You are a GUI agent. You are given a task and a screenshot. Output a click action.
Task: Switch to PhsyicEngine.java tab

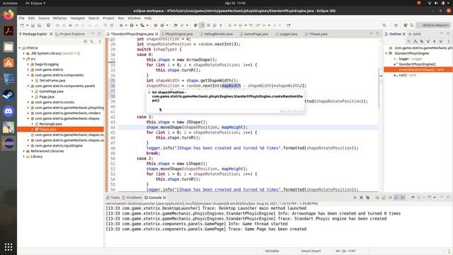click(176, 34)
